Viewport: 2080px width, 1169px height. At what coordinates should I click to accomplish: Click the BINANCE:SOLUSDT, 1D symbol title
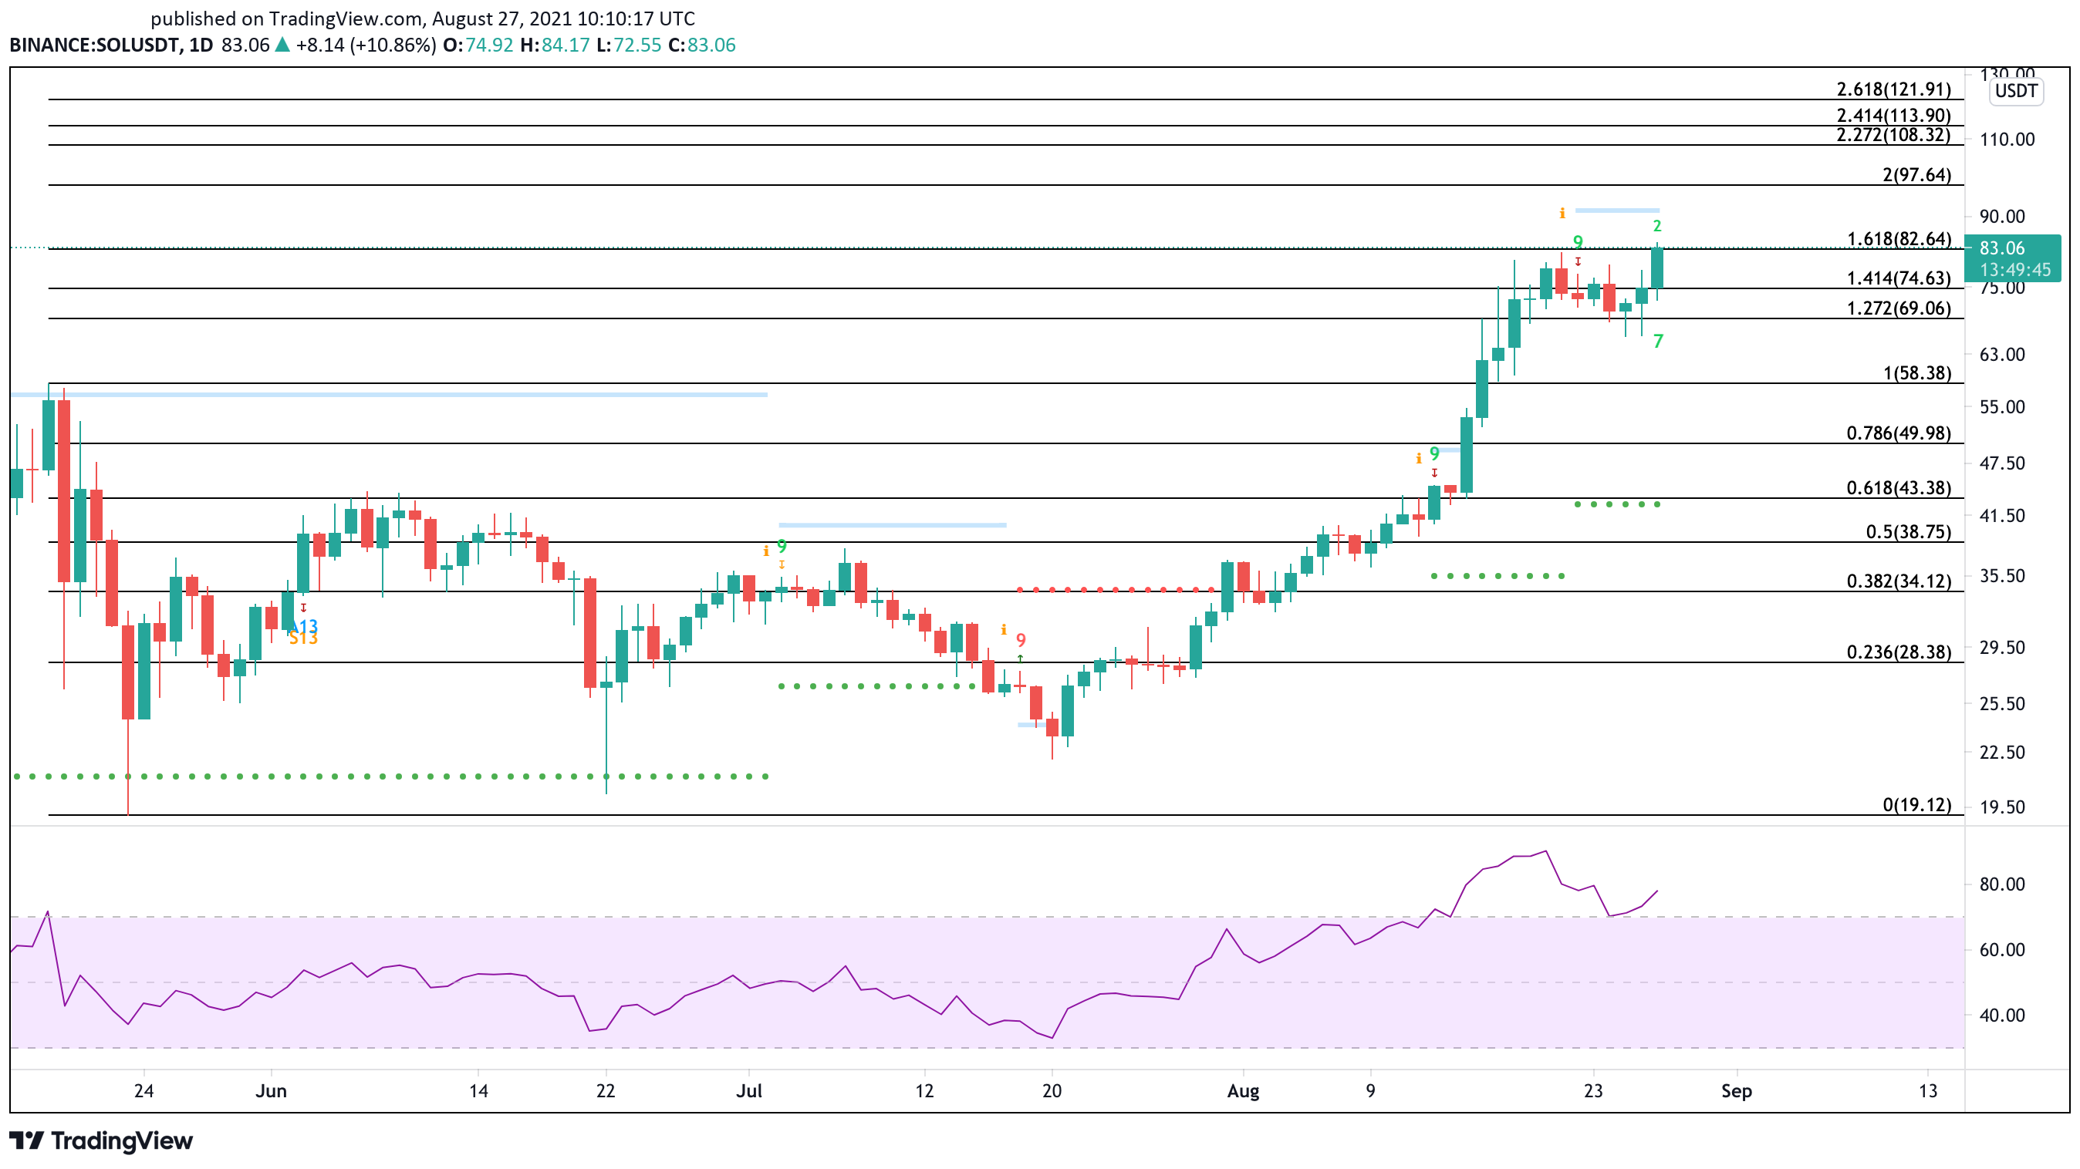[111, 45]
